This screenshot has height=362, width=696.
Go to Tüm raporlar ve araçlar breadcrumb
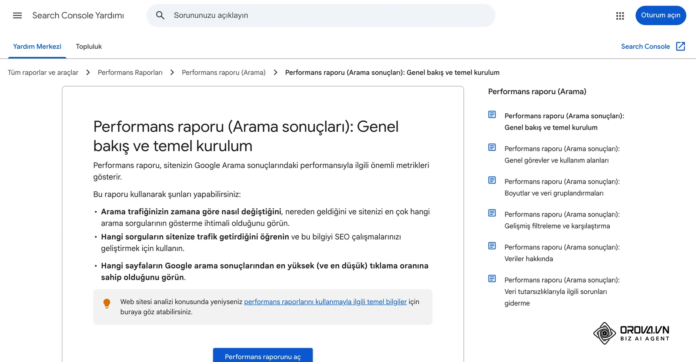click(x=43, y=73)
